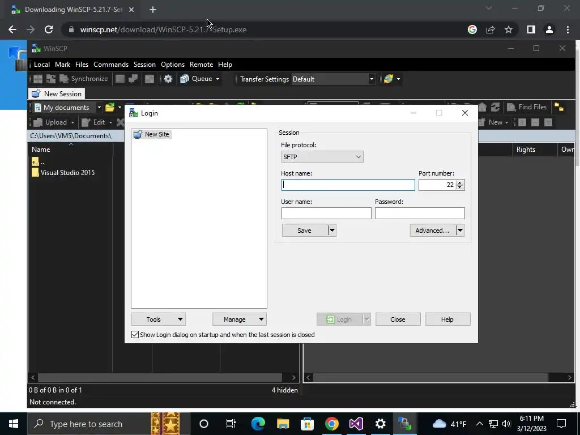Screen dimensions: 580x435
Task: Click the Chrome share icon
Action: 491,29
